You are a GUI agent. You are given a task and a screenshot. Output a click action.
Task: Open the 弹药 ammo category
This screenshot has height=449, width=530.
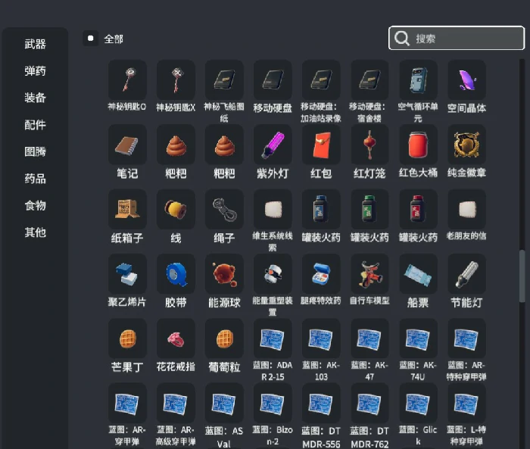click(x=35, y=71)
